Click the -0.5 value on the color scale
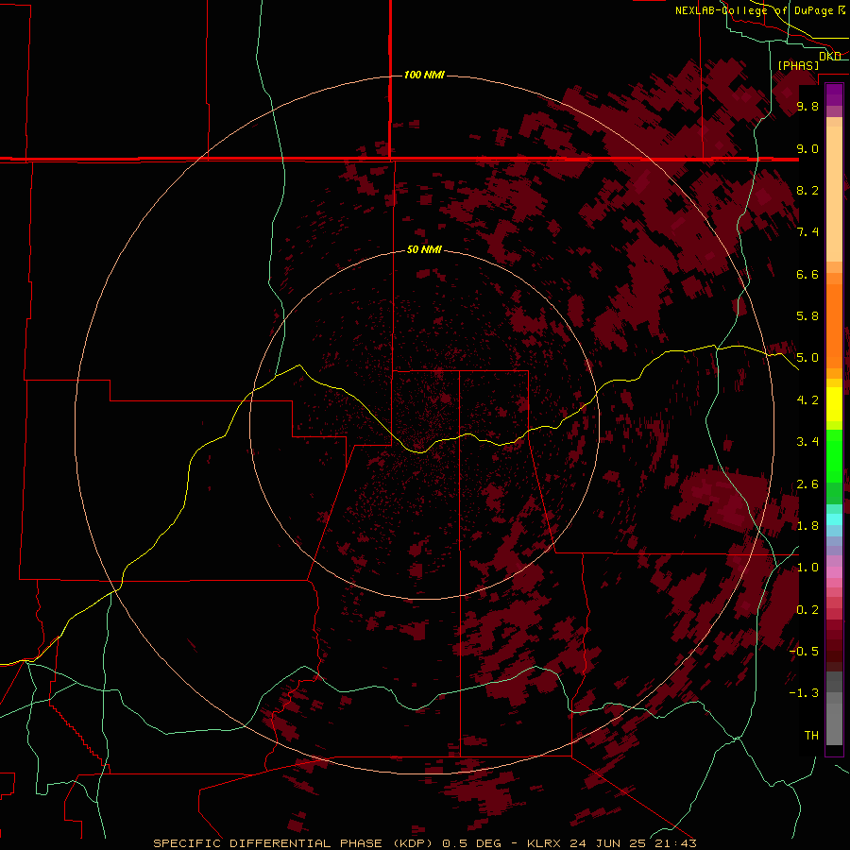This screenshot has height=850, width=850. [x=804, y=652]
